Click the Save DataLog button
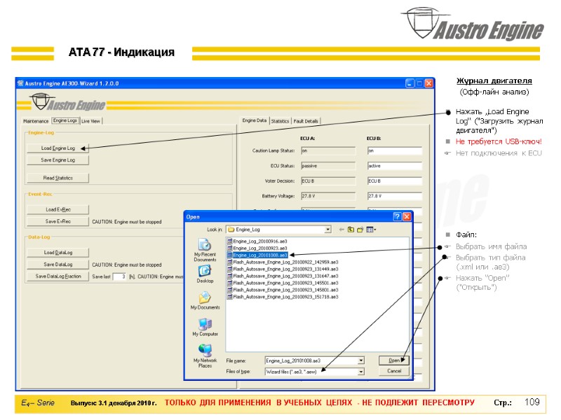This screenshot has height=420, width=561. [58, 265]
